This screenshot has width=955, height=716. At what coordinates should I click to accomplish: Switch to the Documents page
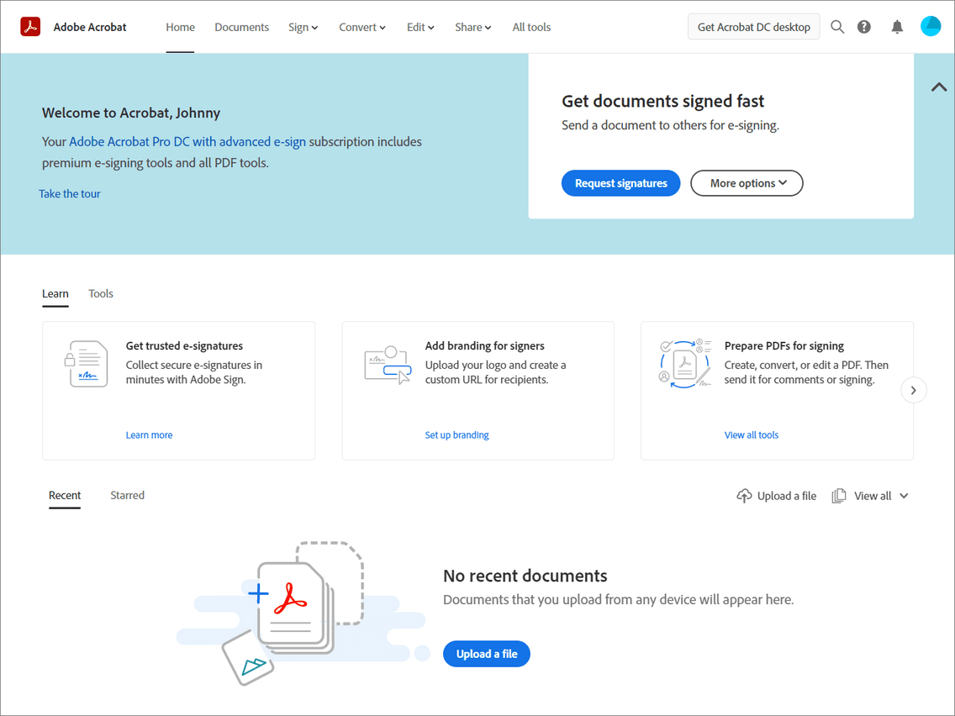pyautogui.click(x=241, y=26)
